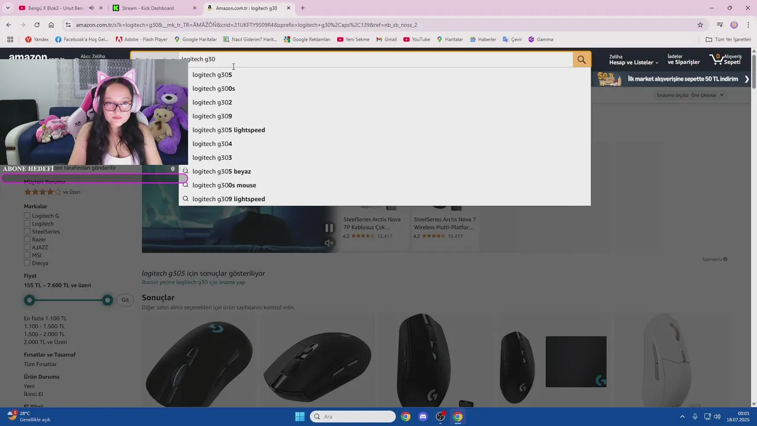
Task: Mute the YouTube tab audio icon
Action: (91, 8)
